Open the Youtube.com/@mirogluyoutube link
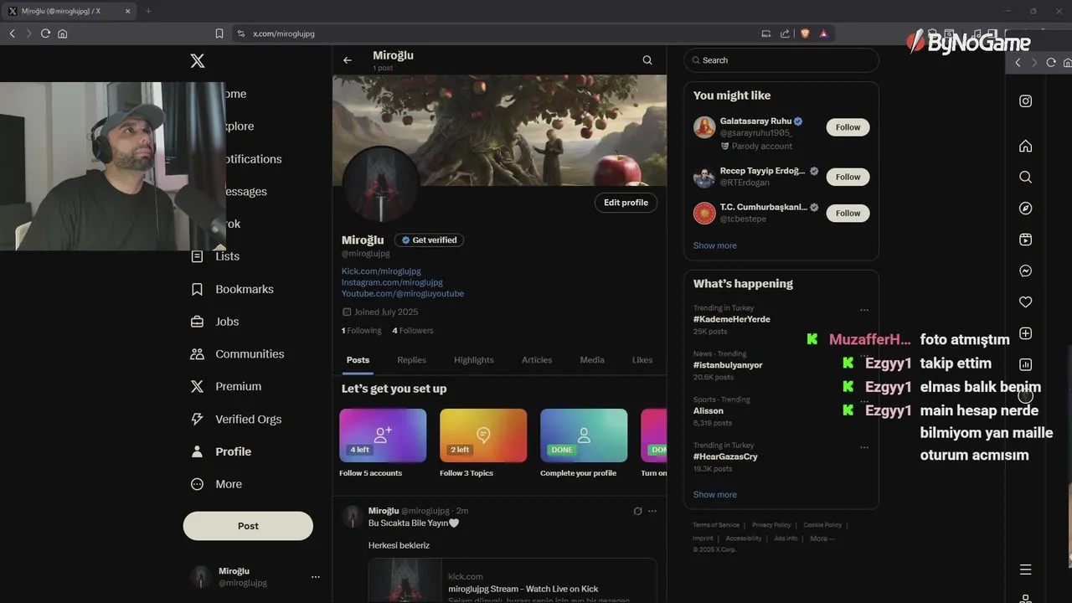1072x603 pixels. click(403, 294)
